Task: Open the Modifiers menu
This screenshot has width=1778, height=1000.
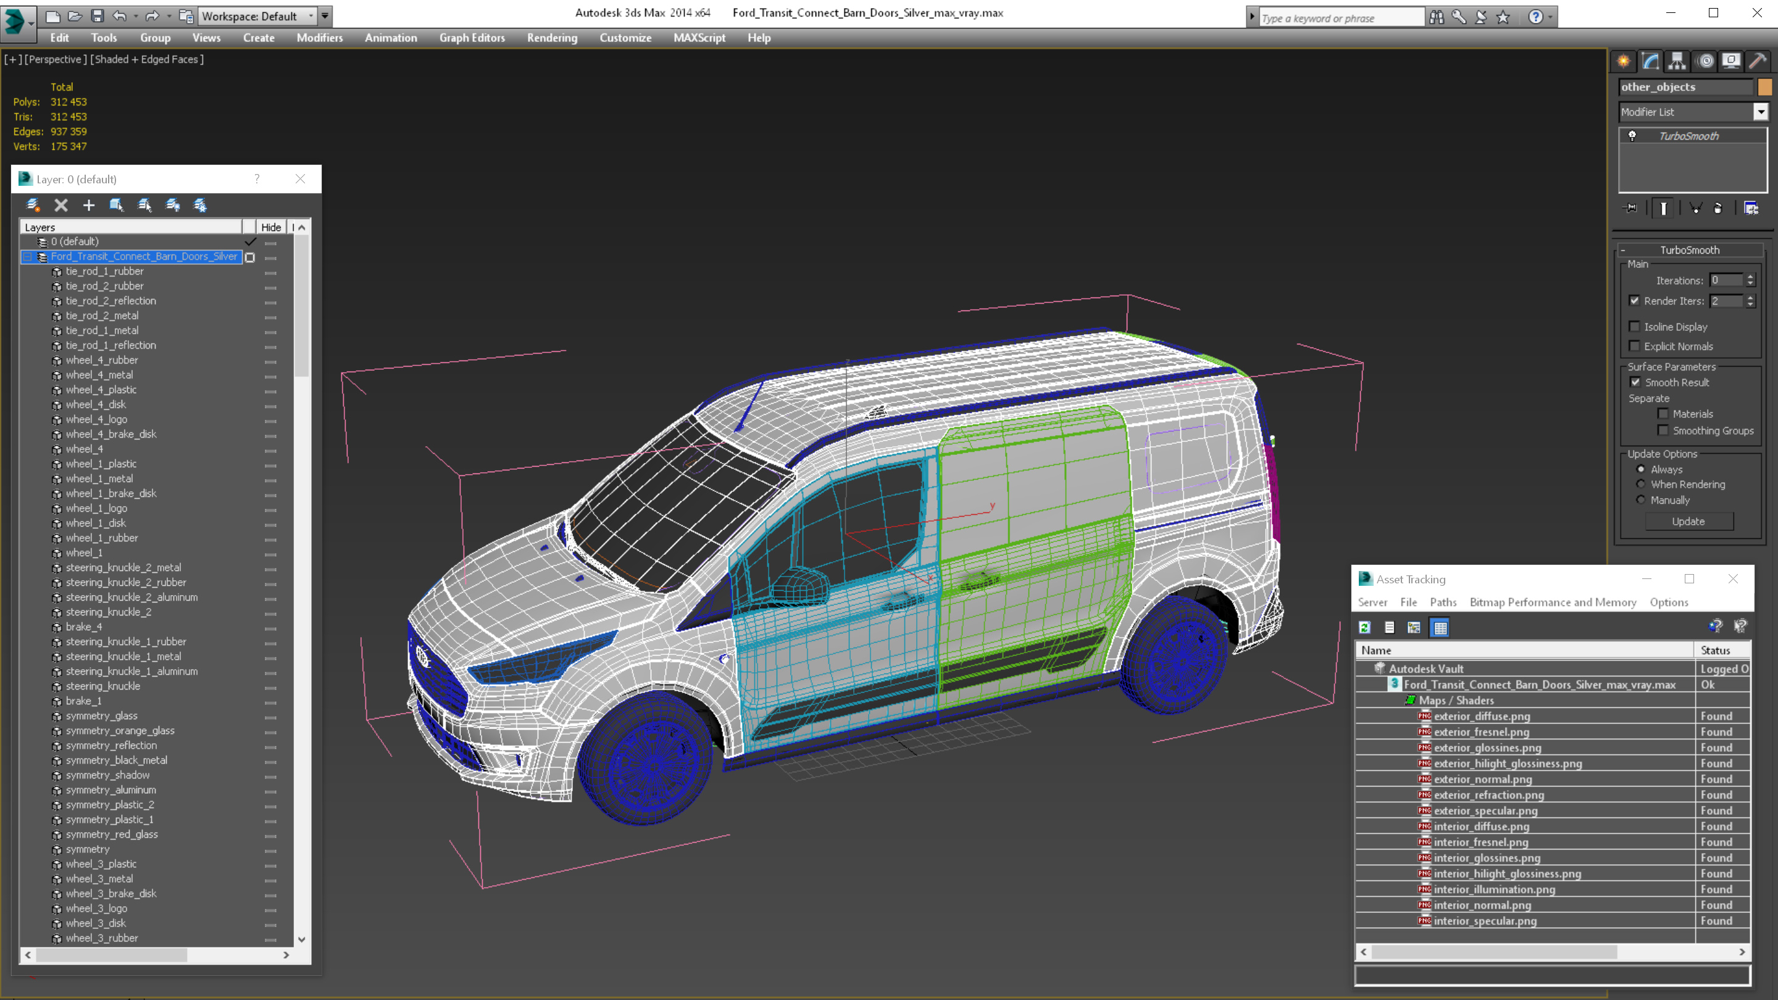Action: tap(320, 38)
